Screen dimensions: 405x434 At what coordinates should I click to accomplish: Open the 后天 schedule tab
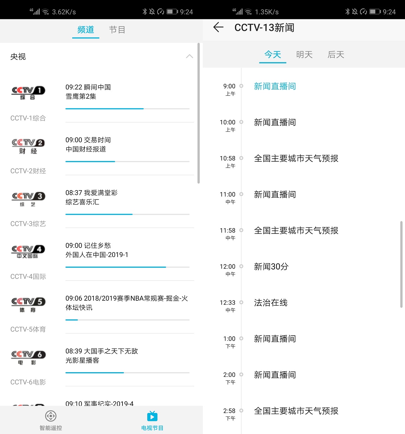[336, 54]
